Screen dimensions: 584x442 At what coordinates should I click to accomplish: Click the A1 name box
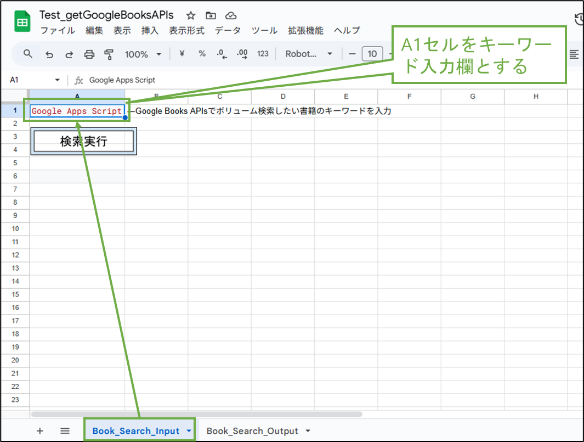coord(14,80)
